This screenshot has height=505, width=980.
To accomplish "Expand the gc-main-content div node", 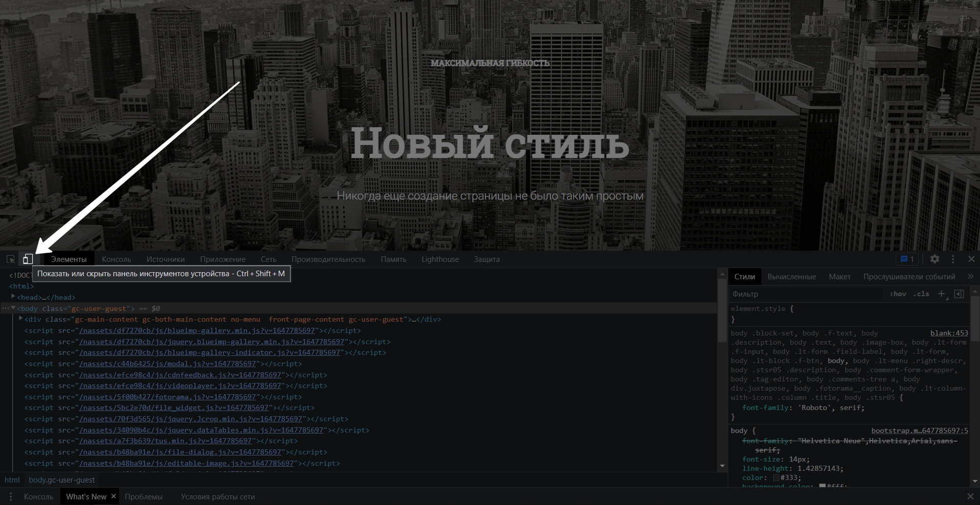I will (x=21, y=319).
